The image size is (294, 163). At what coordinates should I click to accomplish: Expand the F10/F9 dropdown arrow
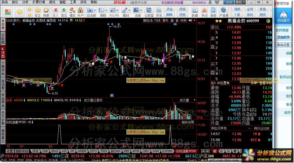[118, 10]
